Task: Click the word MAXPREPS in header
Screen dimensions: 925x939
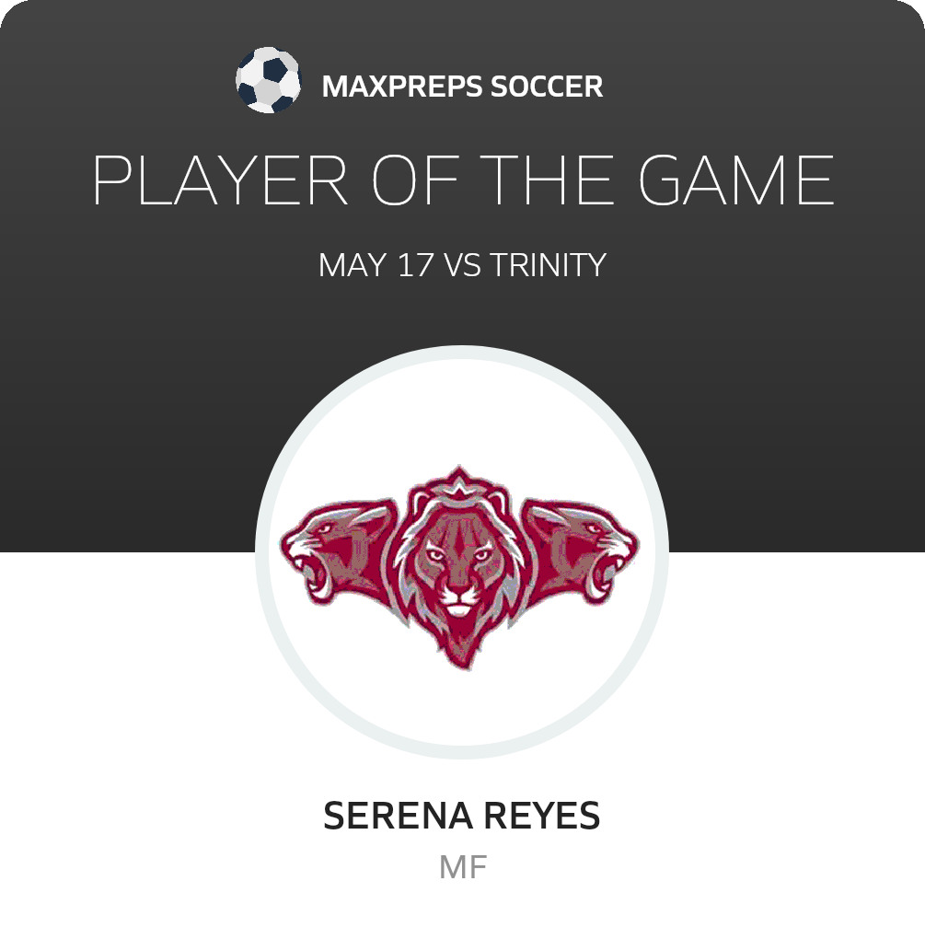Action: click(x=402, y=87)
